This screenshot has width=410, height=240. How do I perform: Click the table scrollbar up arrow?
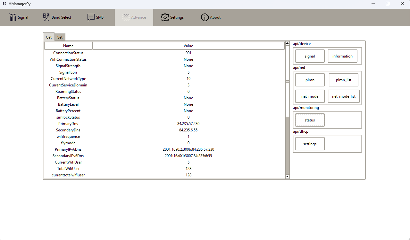287,43
